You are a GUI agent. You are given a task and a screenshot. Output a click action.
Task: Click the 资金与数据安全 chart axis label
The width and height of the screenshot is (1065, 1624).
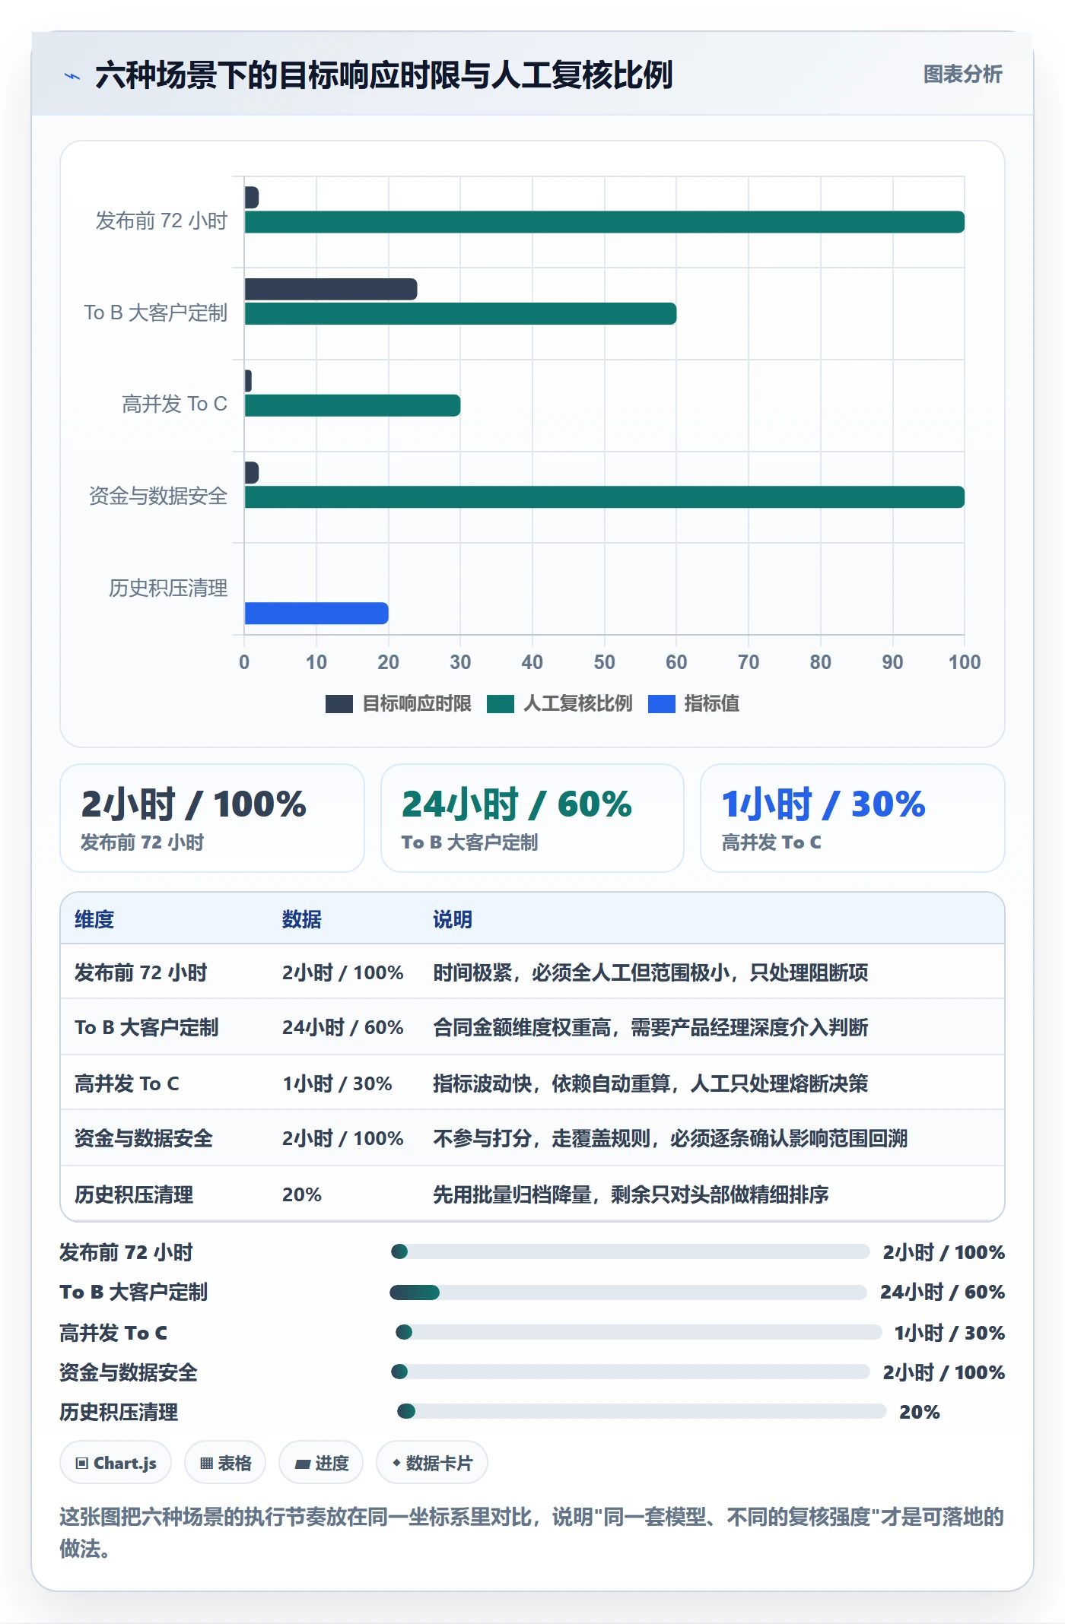coord(158,496)
